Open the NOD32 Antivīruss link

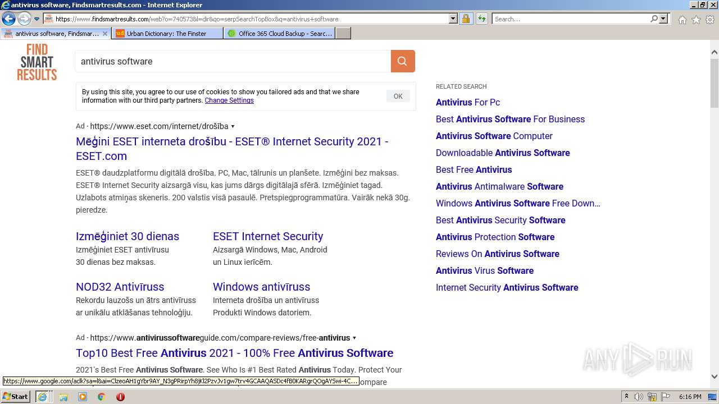(x=120, y=287)
